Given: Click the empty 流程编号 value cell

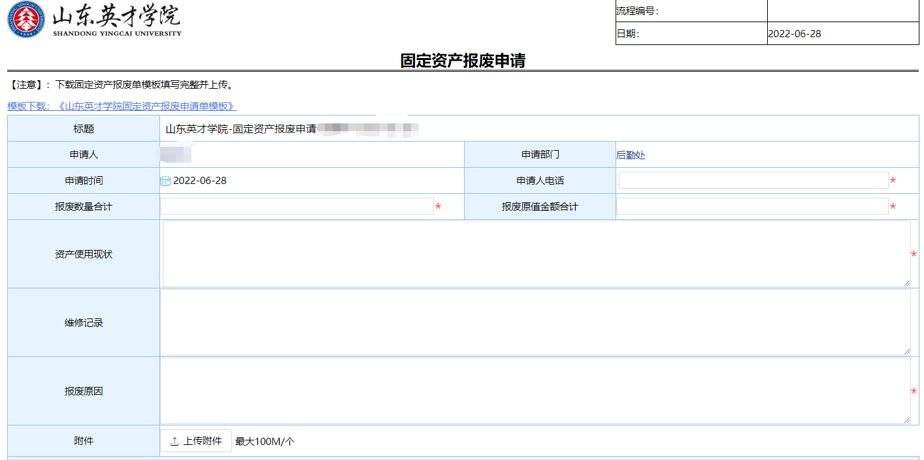Looking at the screenshot, I should [x=842, y=11].
